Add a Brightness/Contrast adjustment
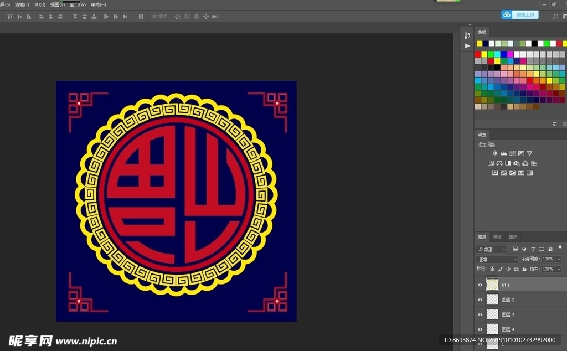 (x=494, y=153)
